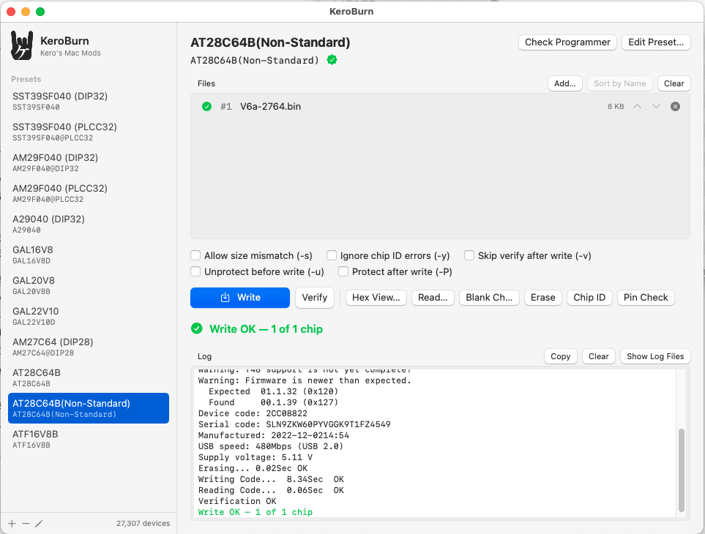This screenshot has width=705, height=534.
Task: Click the KeroBurn hand logo icon
Action: point(21,45)
